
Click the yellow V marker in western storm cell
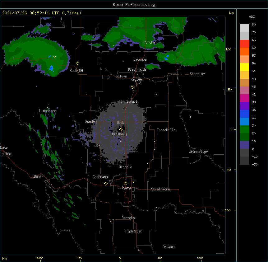click(54, 57)
